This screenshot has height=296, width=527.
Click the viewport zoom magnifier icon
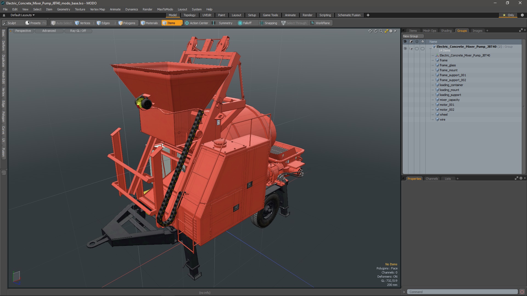pos(381,31)
